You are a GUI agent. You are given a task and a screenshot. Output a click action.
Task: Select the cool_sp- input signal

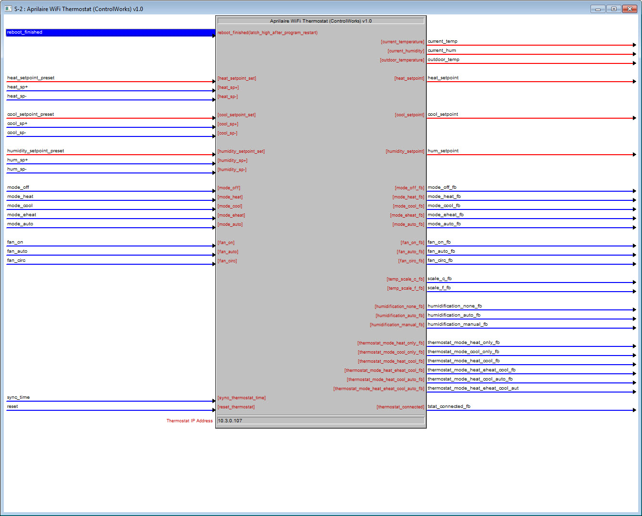[x=17, y=133]
